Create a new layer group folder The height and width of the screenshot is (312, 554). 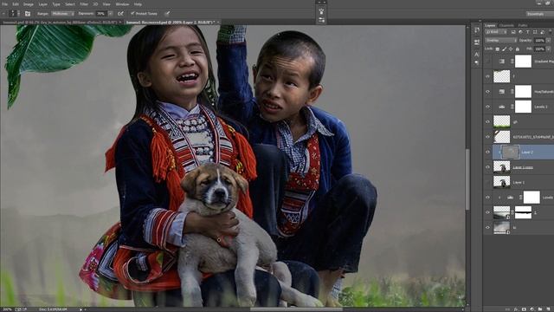point(540,309)
